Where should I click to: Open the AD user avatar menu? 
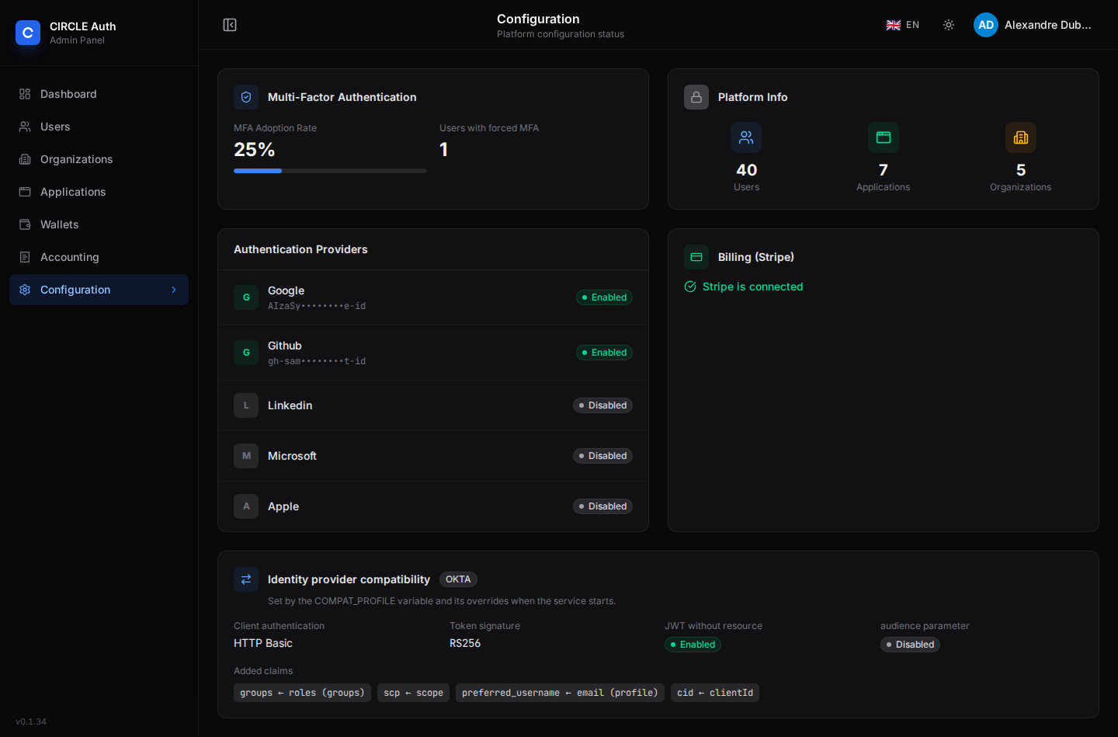[986, 25]
